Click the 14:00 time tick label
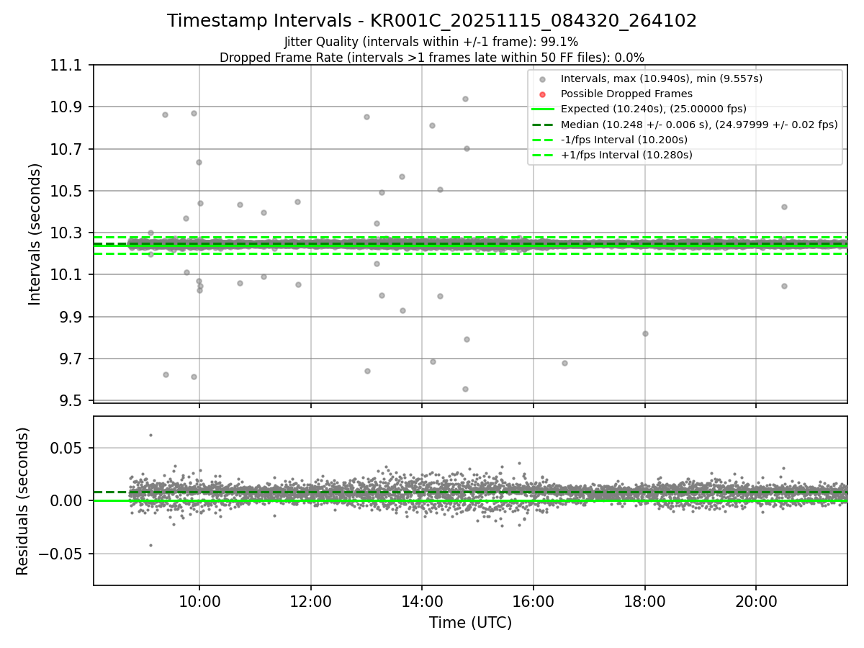The height and width of the screenshot is (648, 864). [422, 601]
